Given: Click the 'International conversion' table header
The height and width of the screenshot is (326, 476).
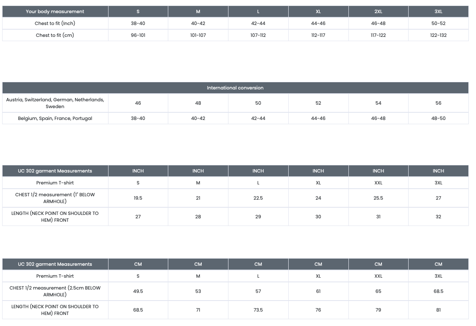Looking at the screenshot, I should 235,88.
